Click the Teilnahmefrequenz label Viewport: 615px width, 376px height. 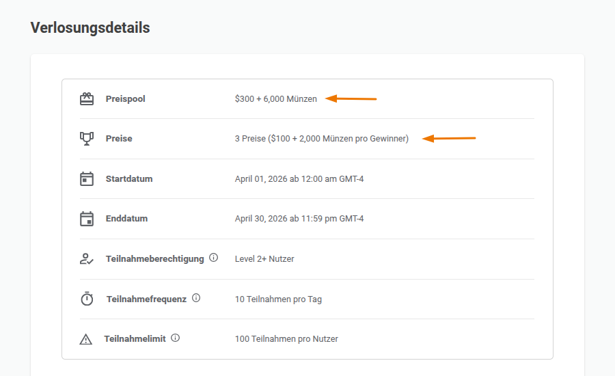[147, 299]
